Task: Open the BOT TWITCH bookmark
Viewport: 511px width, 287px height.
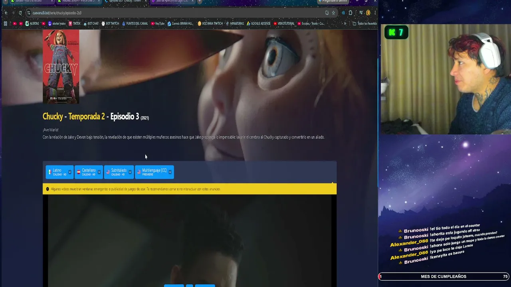Action: click(110, 24)
